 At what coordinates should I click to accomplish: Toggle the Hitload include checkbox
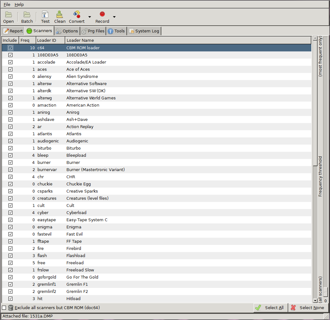tap(10, 299)
